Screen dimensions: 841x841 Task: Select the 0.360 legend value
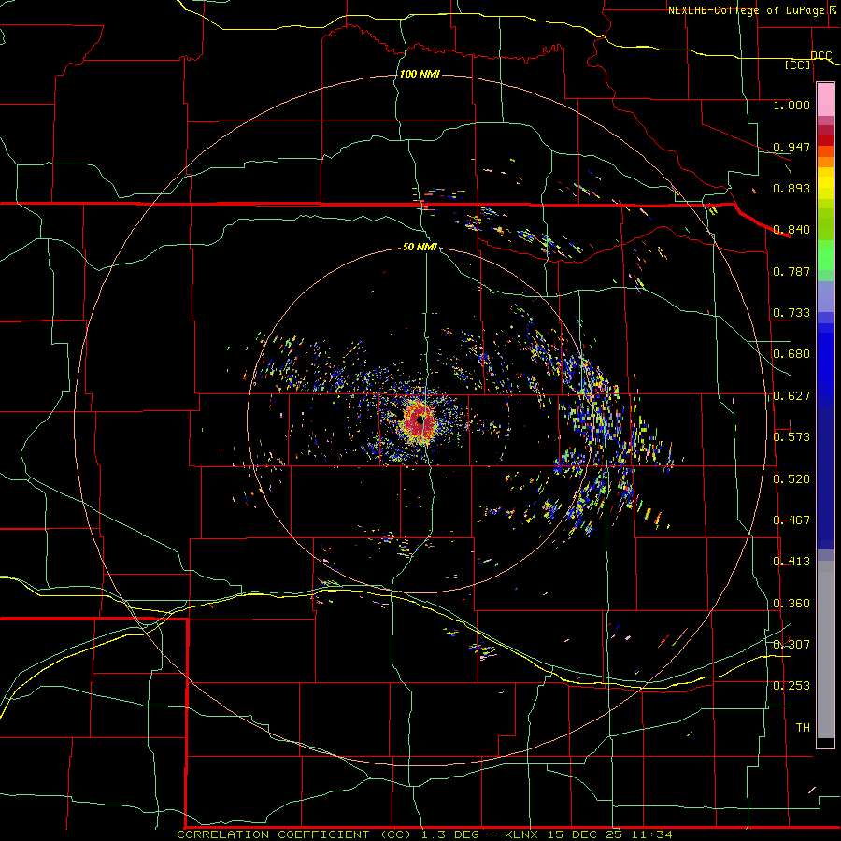[x=791, y=604]
